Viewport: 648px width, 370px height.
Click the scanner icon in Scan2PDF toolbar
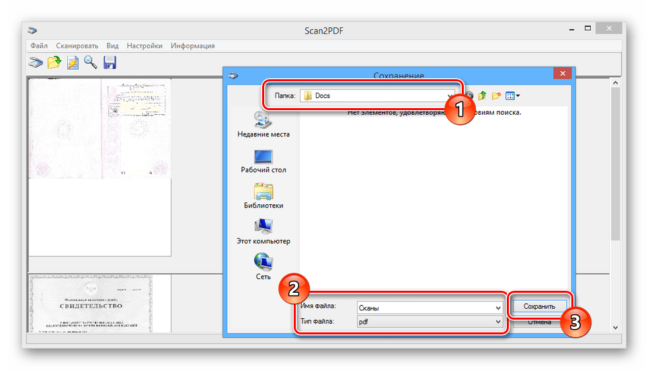[36, 62]
